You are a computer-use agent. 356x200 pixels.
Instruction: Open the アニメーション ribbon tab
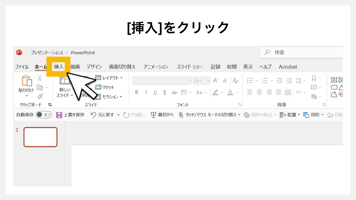156,67
